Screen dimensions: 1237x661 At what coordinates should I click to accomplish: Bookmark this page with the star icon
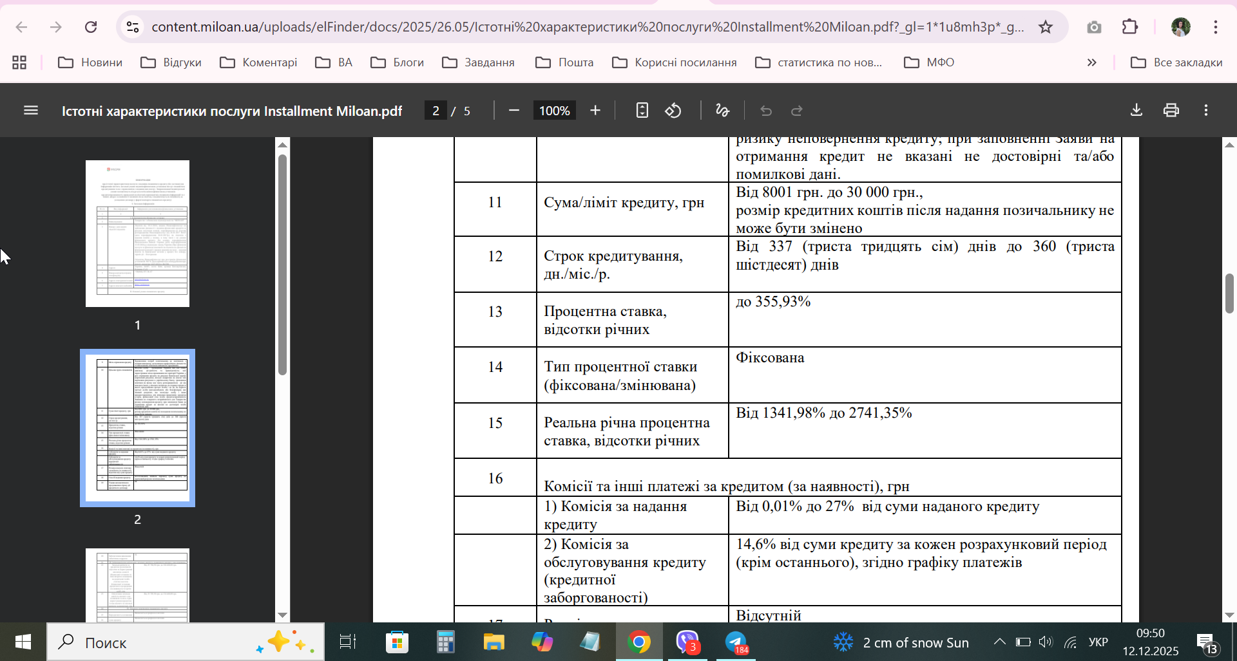[x=1046, y=27]
